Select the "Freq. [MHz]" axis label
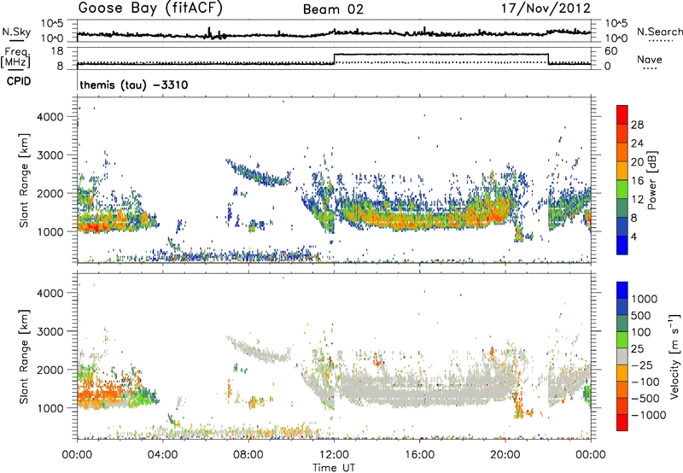 (15, 58)
